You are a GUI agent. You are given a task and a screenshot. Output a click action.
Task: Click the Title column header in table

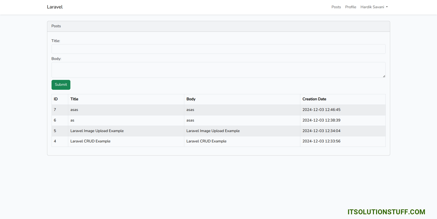coord(74,99)
